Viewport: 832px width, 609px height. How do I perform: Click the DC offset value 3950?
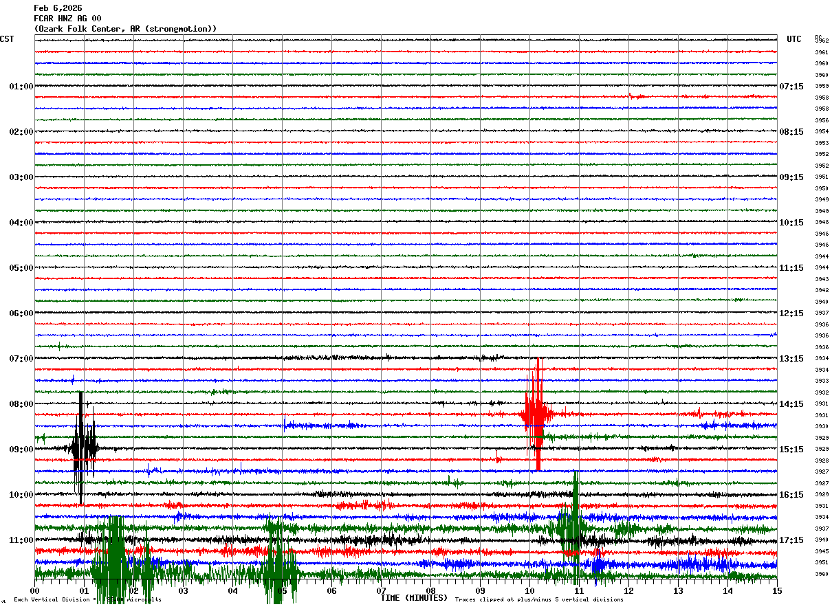(x=822, y=188)
